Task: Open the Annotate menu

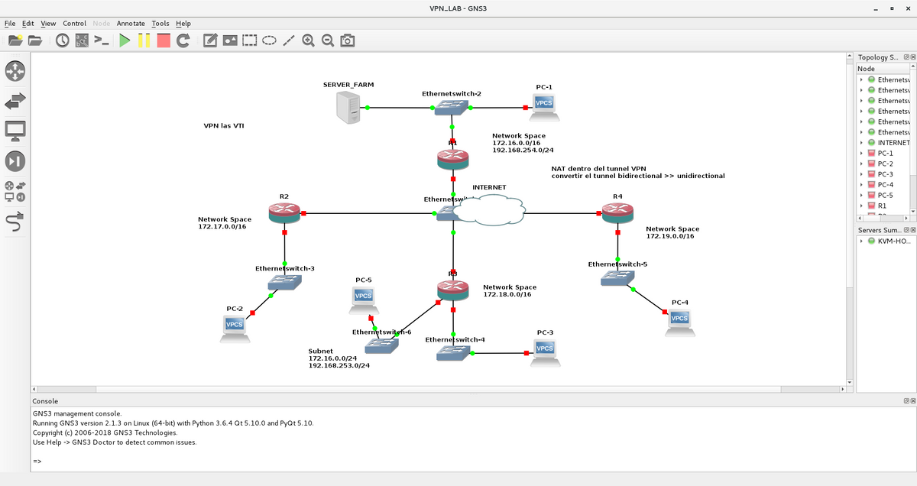Action: pyautogui.click(x=131, y=23)
